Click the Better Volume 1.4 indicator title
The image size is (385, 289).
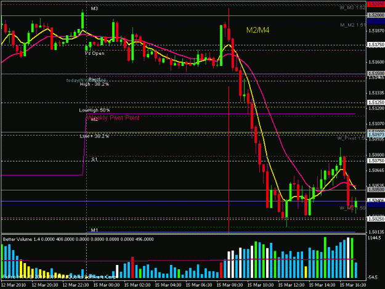[x=78, y=239]
